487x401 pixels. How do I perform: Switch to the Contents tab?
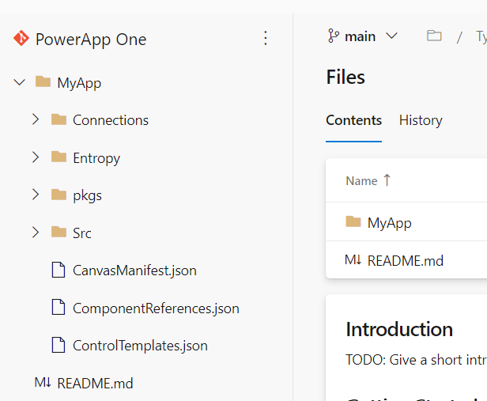click(x=353, y=120)
